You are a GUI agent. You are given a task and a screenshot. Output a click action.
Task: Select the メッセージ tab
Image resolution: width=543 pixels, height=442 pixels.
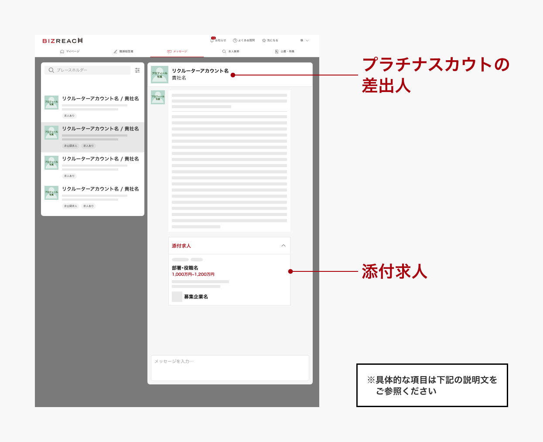pos(177,51)
